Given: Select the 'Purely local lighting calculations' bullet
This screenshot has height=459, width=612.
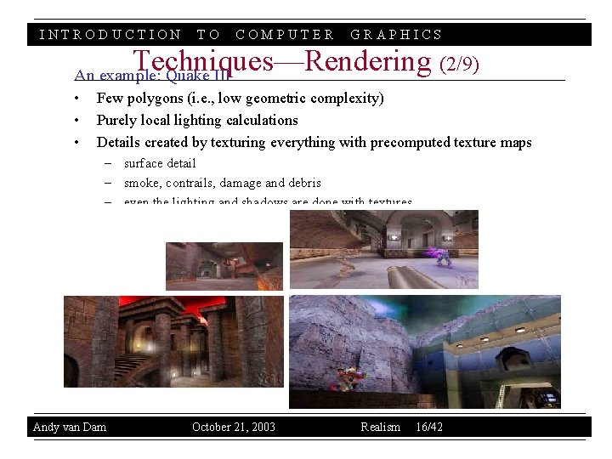Looking at the screenshot, I should 197,120.
